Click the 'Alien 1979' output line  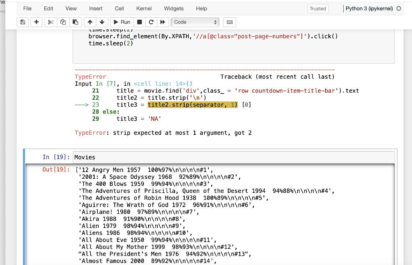[x=132, y=226]
